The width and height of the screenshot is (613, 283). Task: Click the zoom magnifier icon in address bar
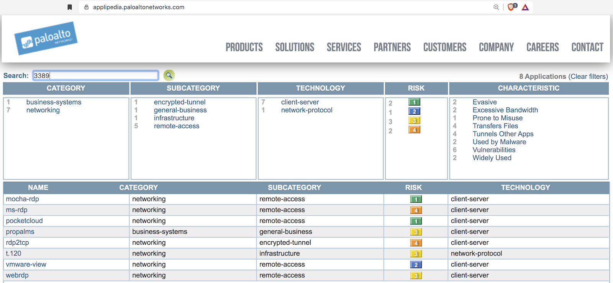[496, 7]
